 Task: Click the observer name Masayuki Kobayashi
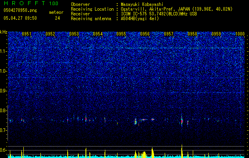(142, 4)
